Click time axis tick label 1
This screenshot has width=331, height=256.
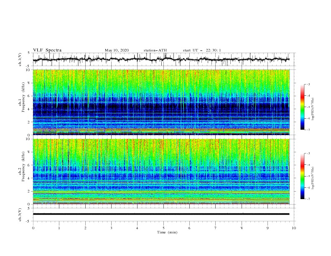(x=59, y=228)
